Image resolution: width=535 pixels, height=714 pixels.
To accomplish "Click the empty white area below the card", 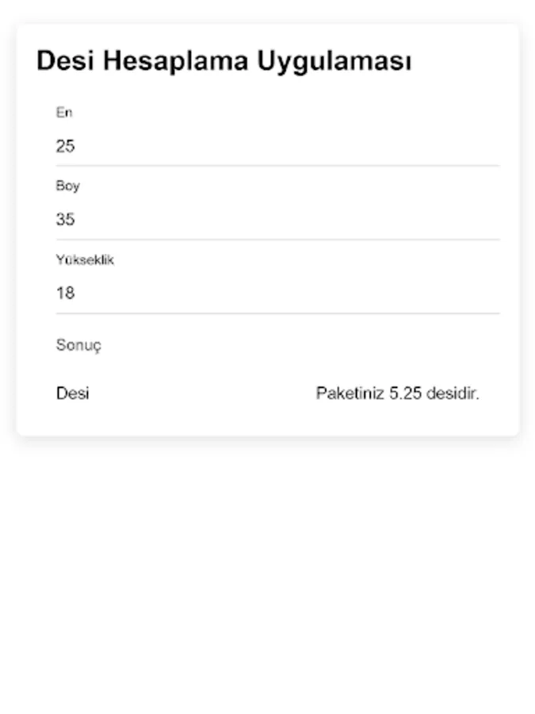I will pyautogui.click(x=268, y=574).
